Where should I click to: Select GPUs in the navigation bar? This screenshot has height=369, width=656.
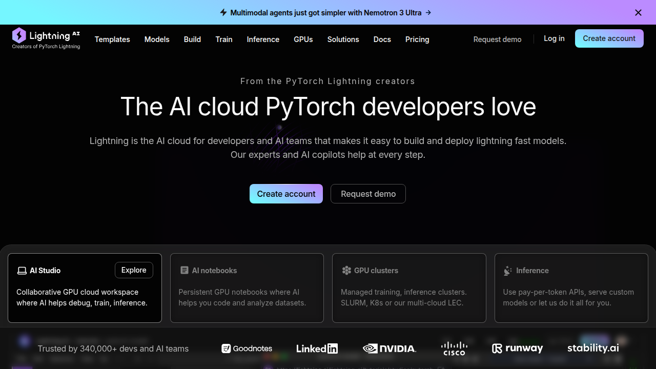[303, 39]
